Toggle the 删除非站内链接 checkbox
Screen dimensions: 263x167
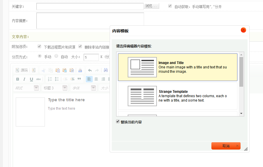[x=80, y=46]
